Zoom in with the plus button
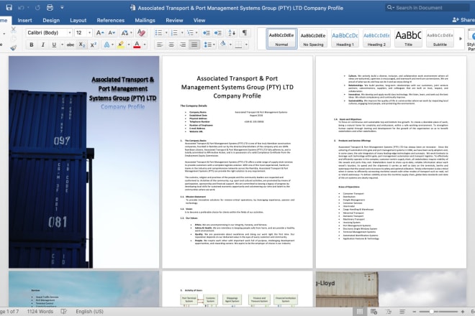The image size is (475, 316). (x=463, y=312)
